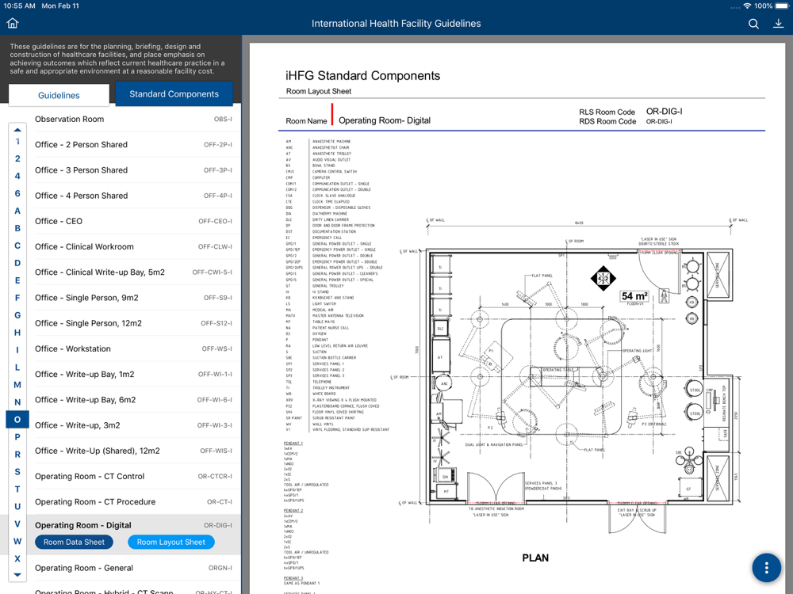Viewport: 793px width, 594px height.
Task: Jump to index letter X
Action: [x=17, y=558]
